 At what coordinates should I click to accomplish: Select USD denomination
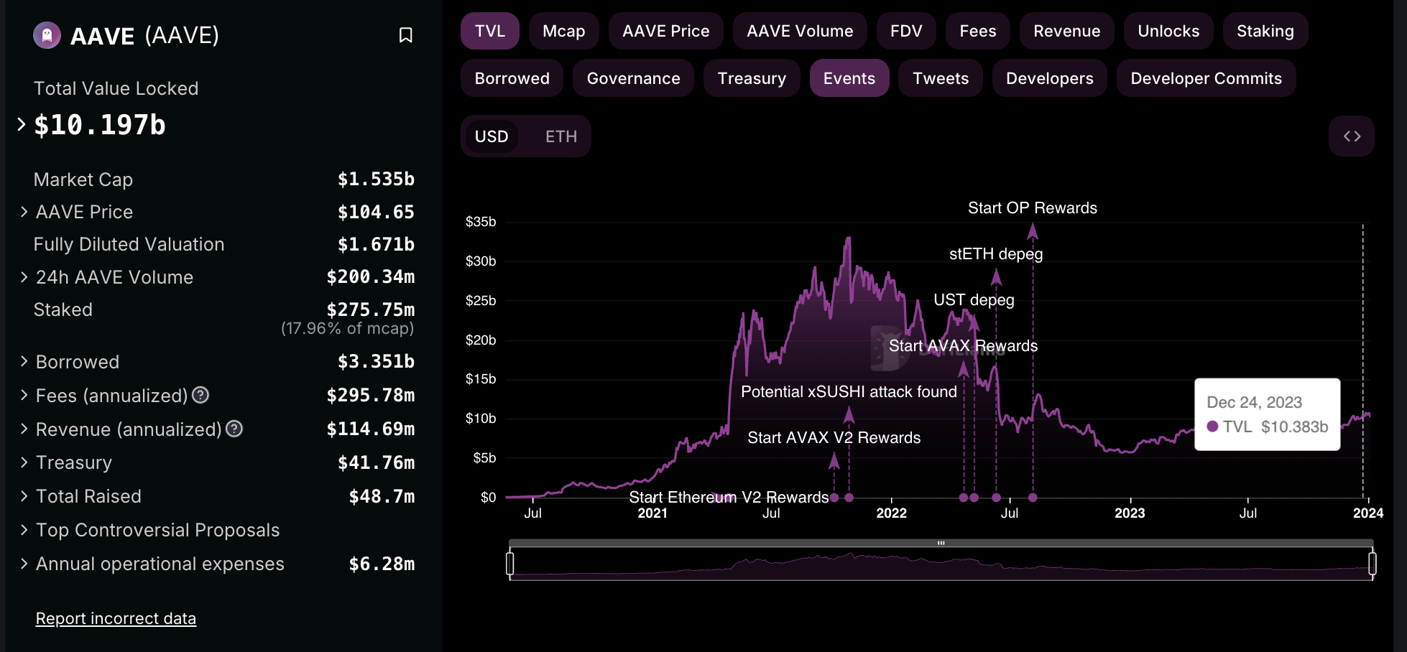point(492,136)
